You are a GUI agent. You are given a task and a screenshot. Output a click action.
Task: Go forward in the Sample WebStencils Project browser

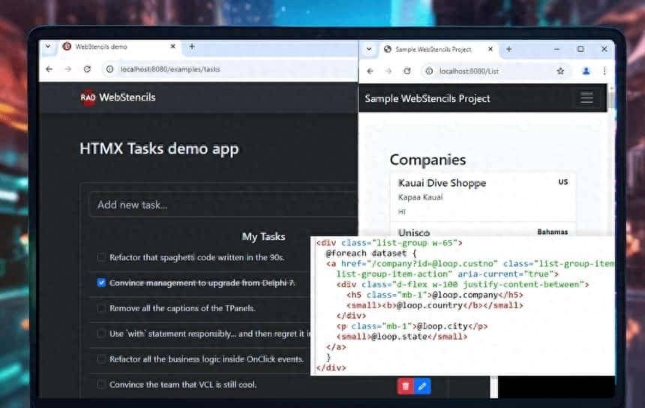click(x=388, y=71)
